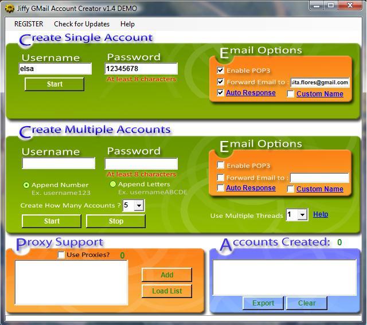Expand Create How Many Accounts dropdown
The height and width of the screenshot is (325, 367).
pyautogui.click(x=139, y=206)
